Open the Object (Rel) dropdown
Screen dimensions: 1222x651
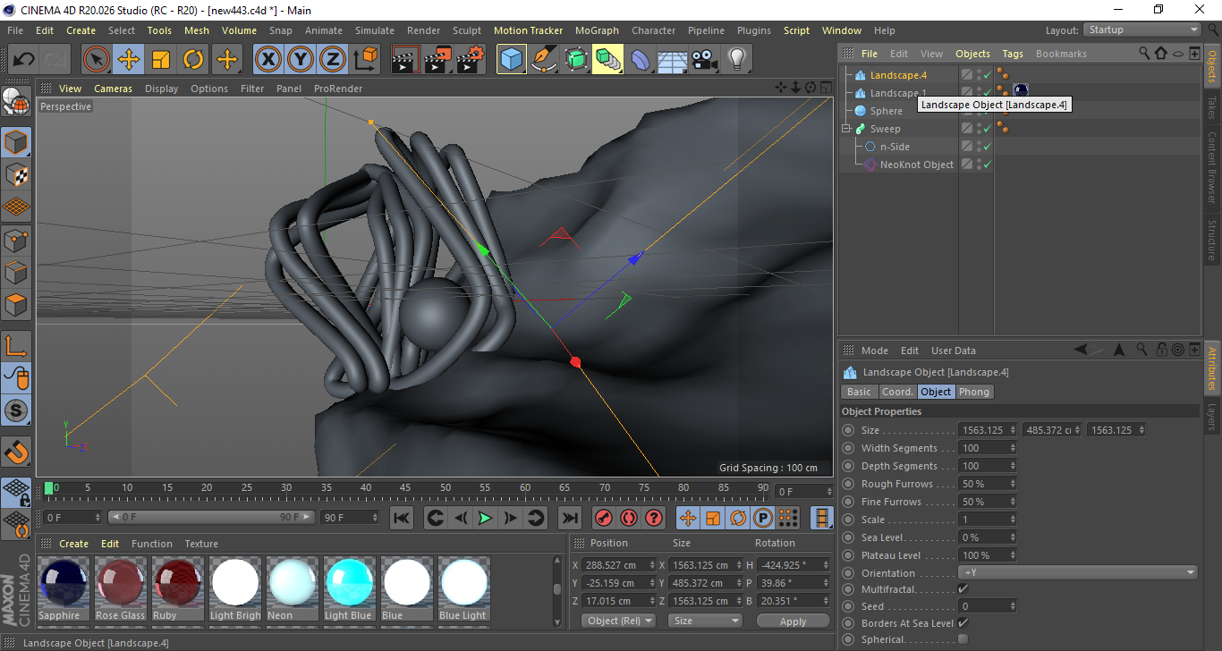(618, 621)
